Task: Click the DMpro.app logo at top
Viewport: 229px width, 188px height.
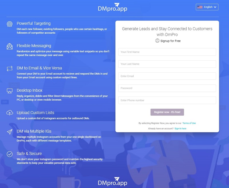Action: (112, 7)
